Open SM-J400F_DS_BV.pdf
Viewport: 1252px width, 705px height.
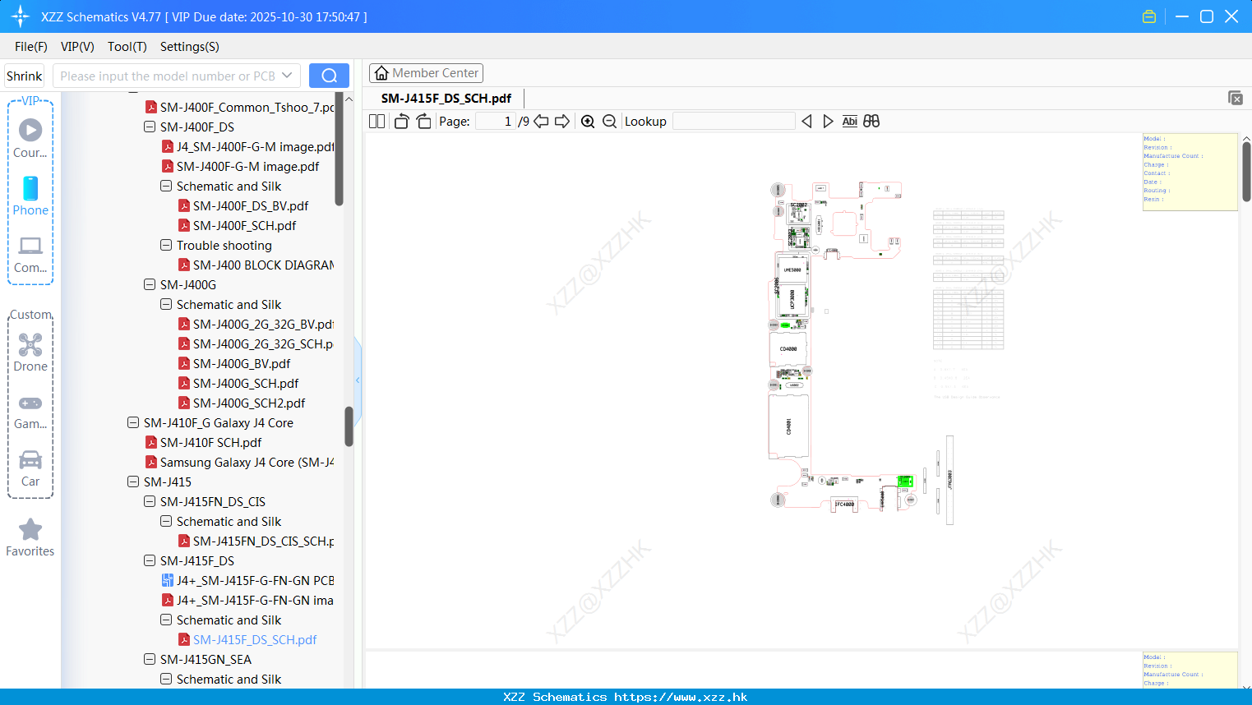click(x=243, y=205)
